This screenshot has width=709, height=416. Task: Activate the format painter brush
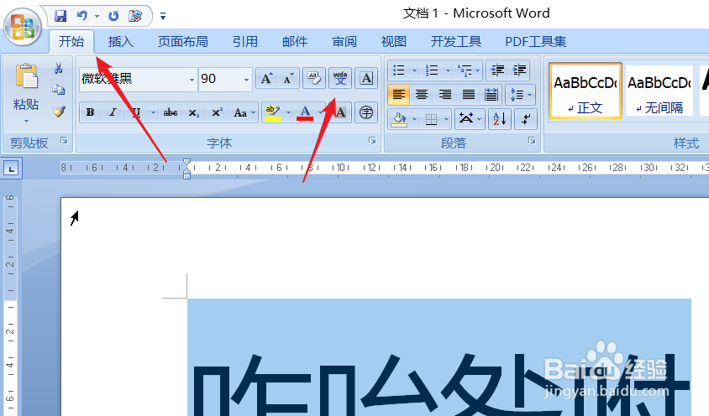pyautogui.click(x=59, y=111)
